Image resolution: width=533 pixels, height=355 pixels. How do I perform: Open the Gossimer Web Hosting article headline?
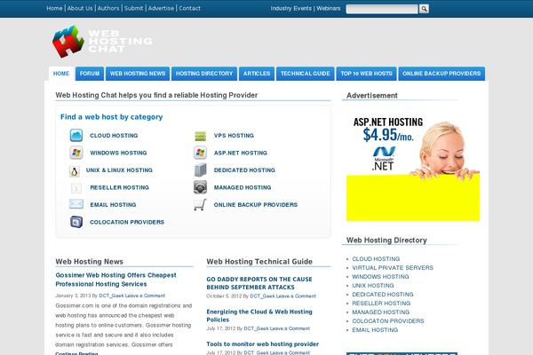click(115, 280)
